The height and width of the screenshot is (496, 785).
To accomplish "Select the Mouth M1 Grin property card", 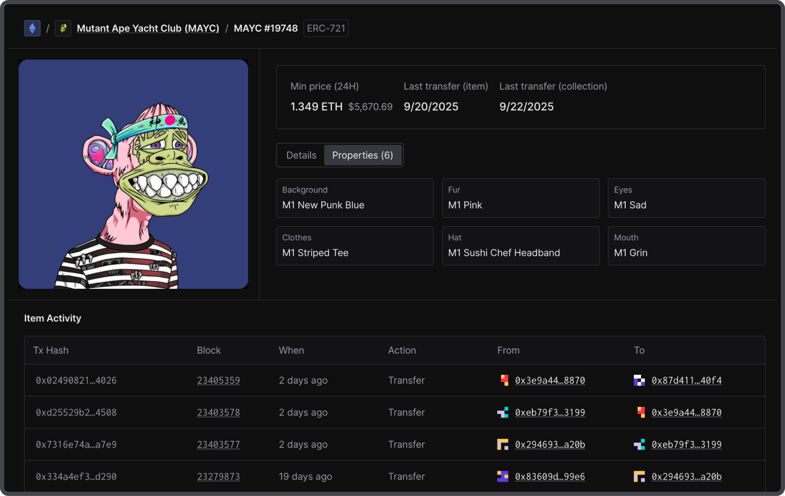I will [x=686, y=246].
